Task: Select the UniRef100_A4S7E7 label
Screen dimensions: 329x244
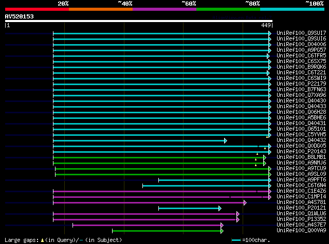Action: click(x=301, y=225)
